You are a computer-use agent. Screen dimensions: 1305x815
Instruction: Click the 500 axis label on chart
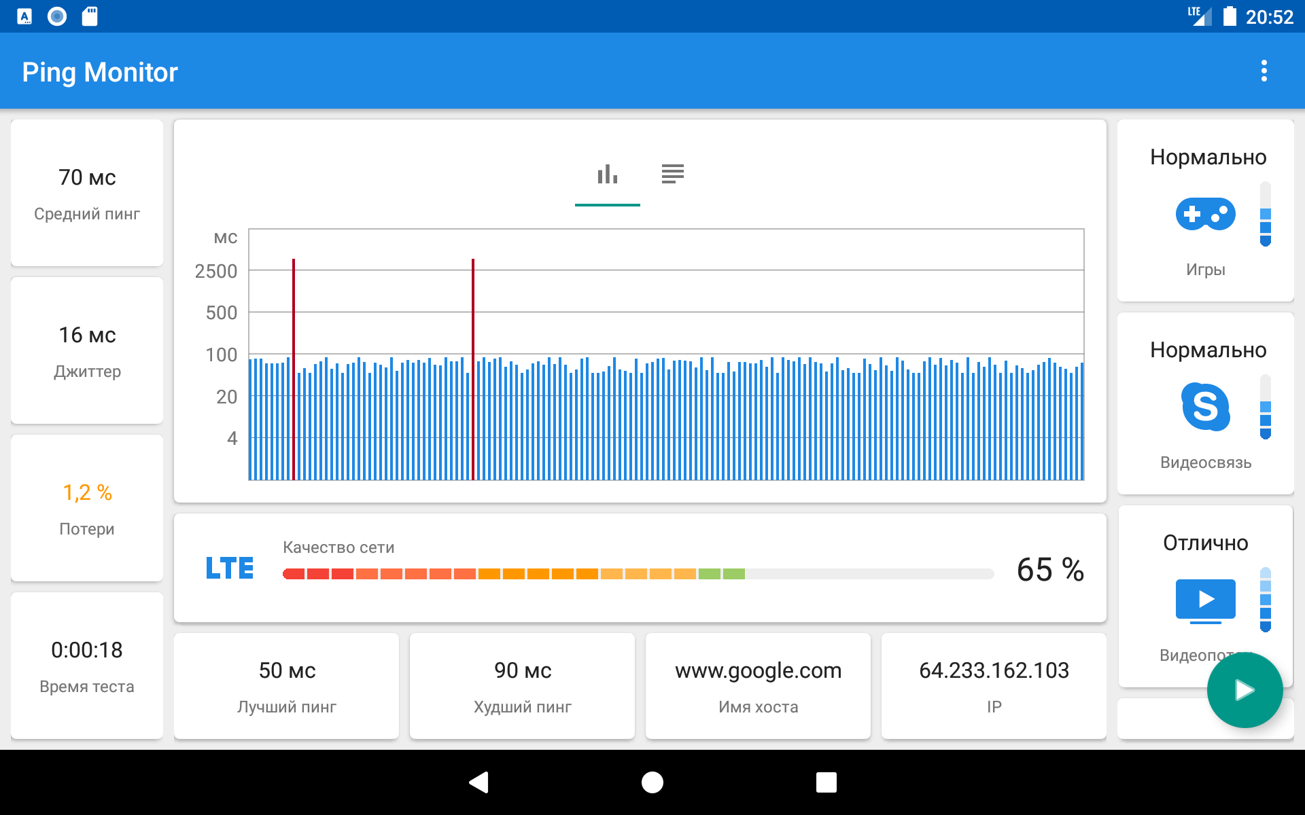click(x=222, y=313)
